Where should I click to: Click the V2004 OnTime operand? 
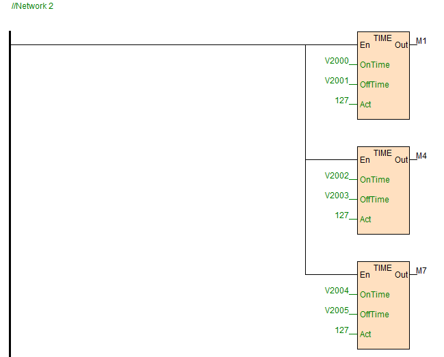tap(337, 291)
